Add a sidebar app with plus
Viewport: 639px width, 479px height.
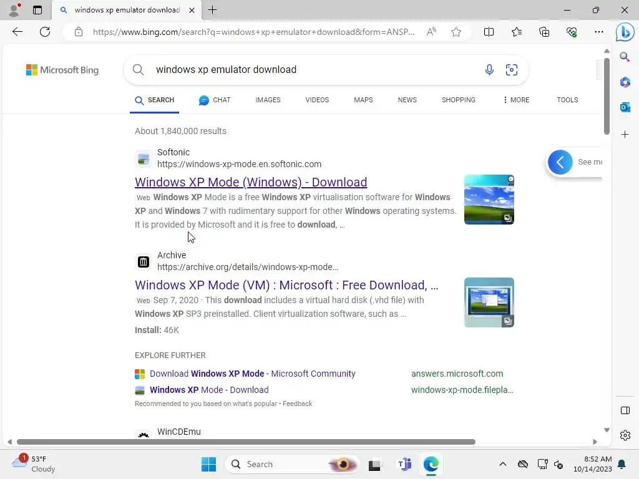click(625, 135)
